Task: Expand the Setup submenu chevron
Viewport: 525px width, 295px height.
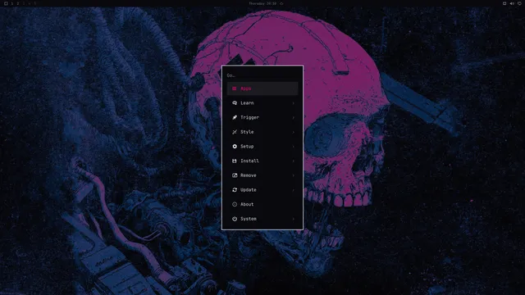Action: coord(294,147)
